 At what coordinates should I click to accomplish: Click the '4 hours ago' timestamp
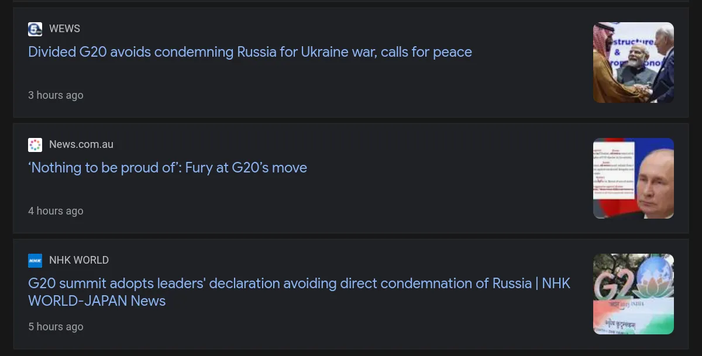click(56, 211)
